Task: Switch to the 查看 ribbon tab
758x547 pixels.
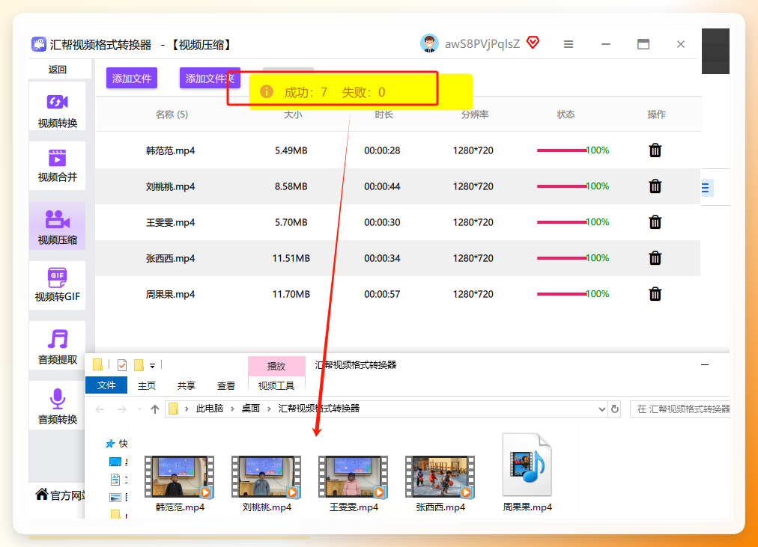Action: (225, 385)
